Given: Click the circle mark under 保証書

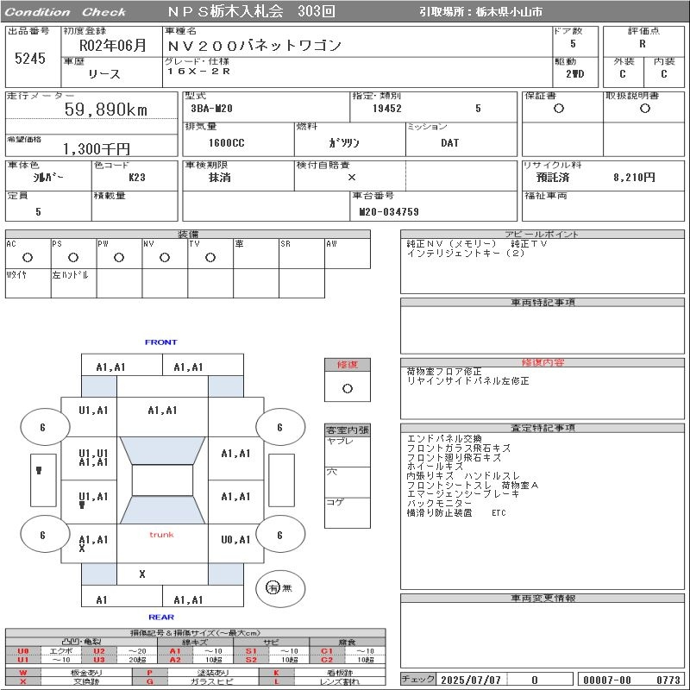Looking at the screenshot, I should (559, 109).
